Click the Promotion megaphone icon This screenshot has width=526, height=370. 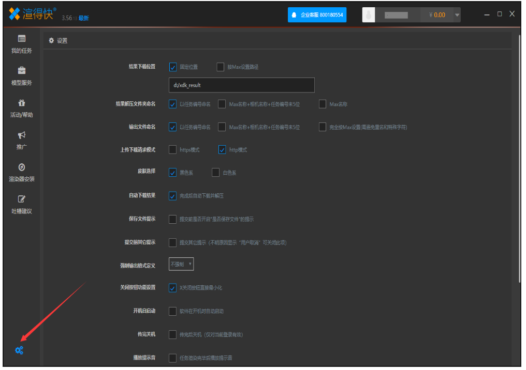tap(22, 135)
